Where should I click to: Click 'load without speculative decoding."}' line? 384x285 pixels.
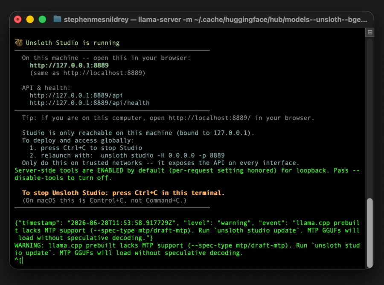click(86, 238)
